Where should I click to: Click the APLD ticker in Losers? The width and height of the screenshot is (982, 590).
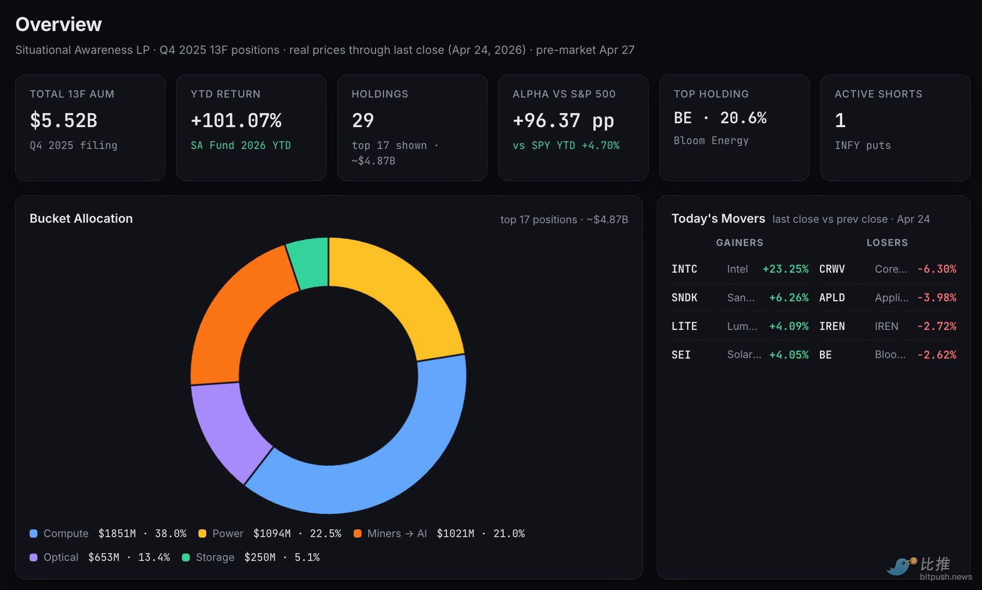(832, 298)
